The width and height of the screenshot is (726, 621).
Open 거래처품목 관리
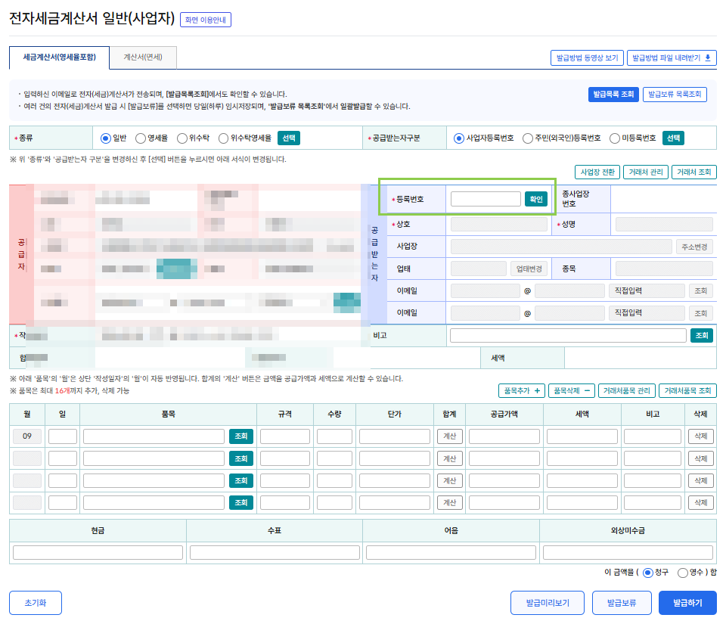pos(627,391)
